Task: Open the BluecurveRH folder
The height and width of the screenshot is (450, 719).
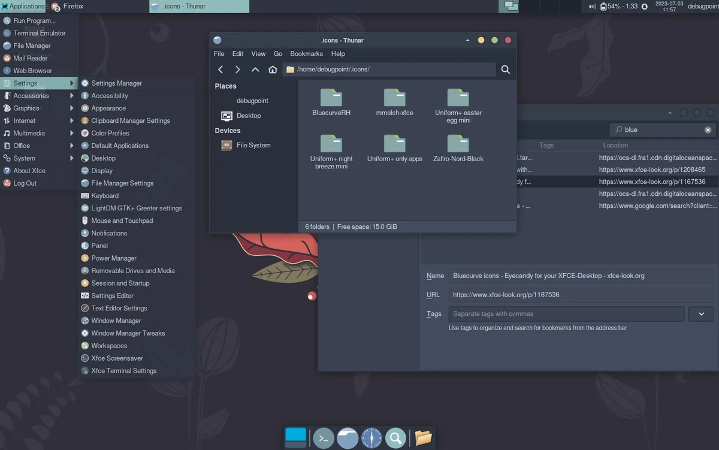Action: pyautogui.click(x=331, y=102)
